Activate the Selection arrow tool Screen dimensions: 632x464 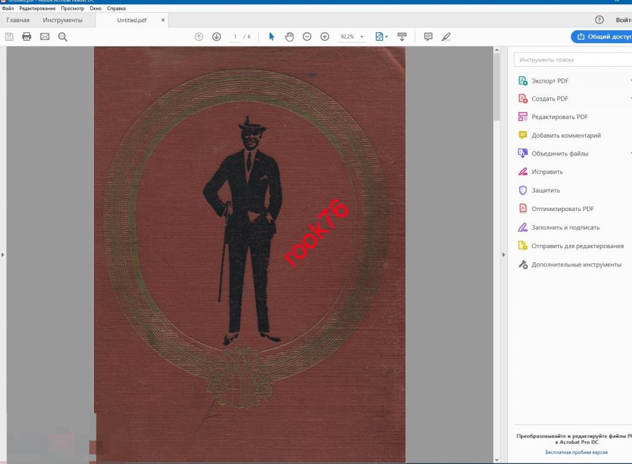pos(272,36)
